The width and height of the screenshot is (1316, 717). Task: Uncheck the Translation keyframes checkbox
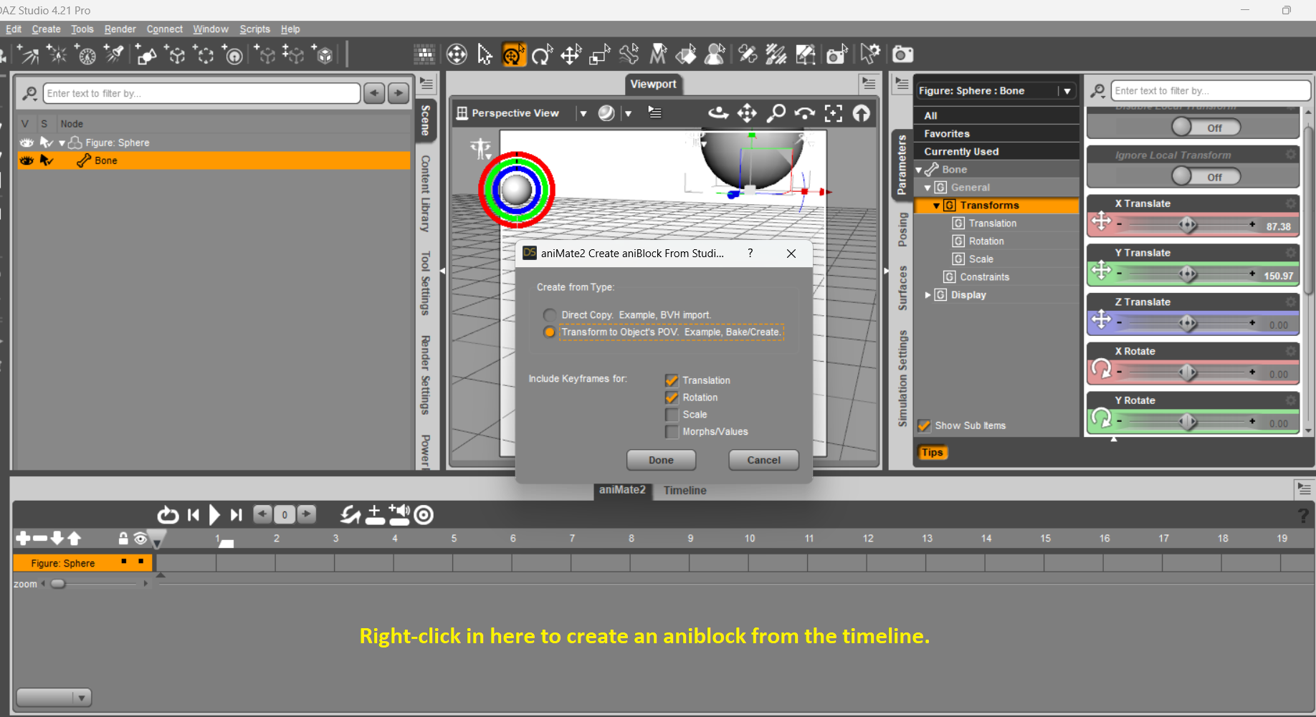[x=672, y=380]
